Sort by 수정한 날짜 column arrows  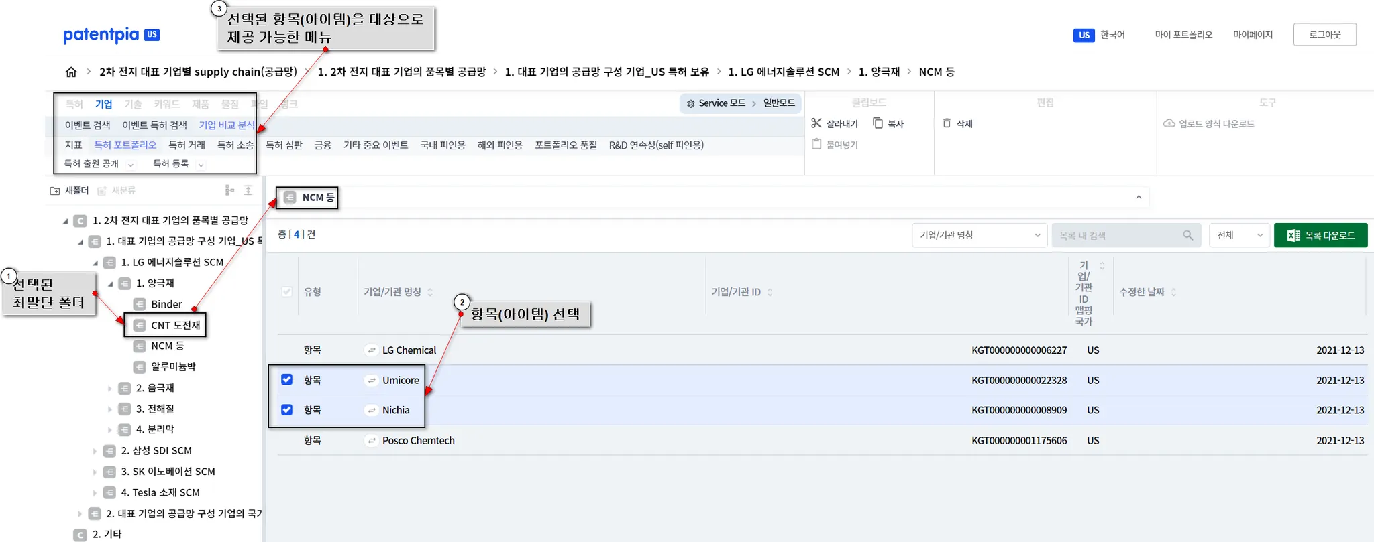click(1173, 292)
